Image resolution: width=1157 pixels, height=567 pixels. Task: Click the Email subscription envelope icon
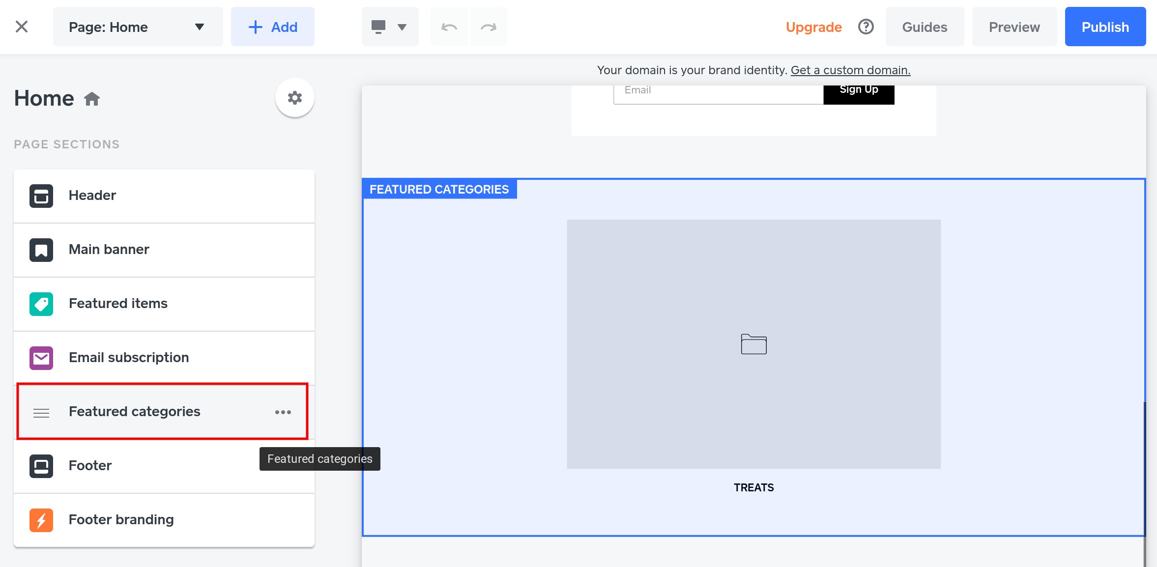pos(41,358)
